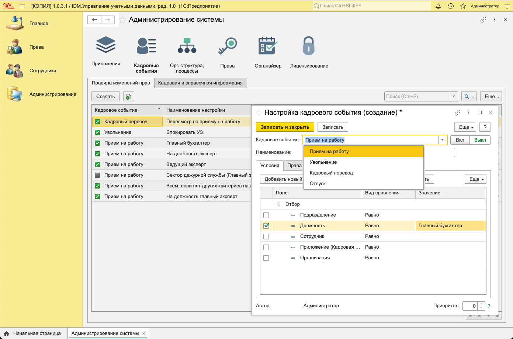Select the Условия tab in dialog
This screenshot has width=513, height=339.
coord(270,165)
